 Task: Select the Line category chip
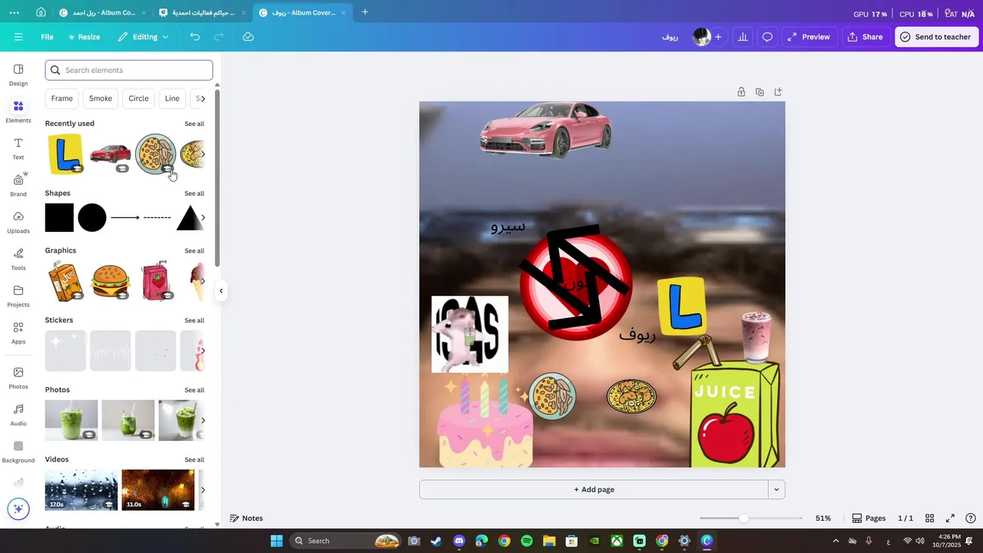coord(172,98)
